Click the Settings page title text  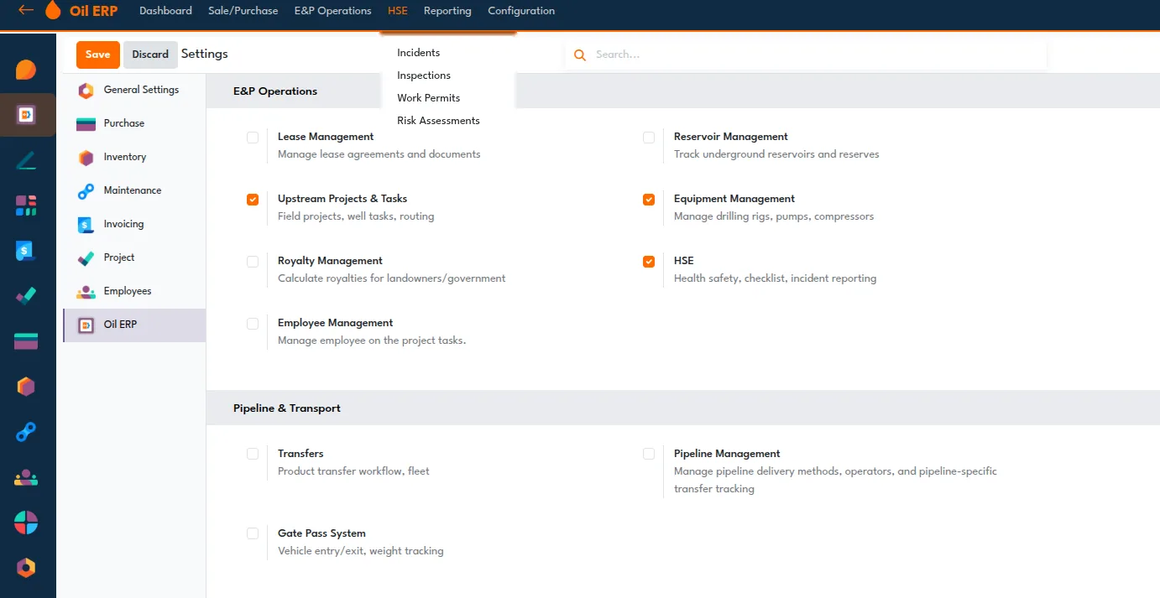205,54
